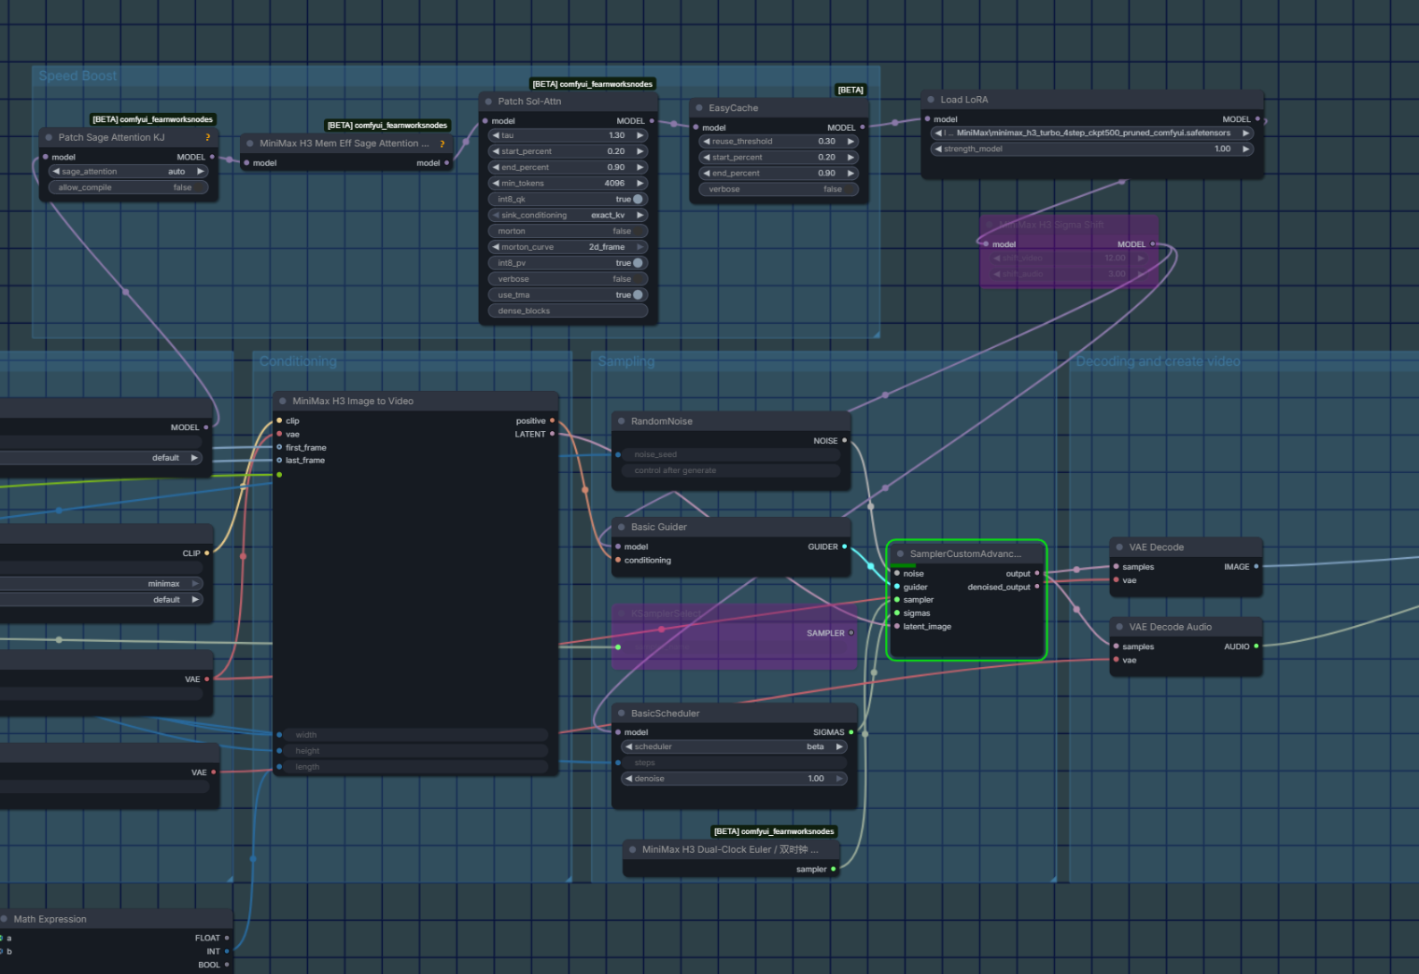The width and height of the screenshot is (1419, 974).
Task: Increase min_tokens with right arrow
Action: coord(640,184)
